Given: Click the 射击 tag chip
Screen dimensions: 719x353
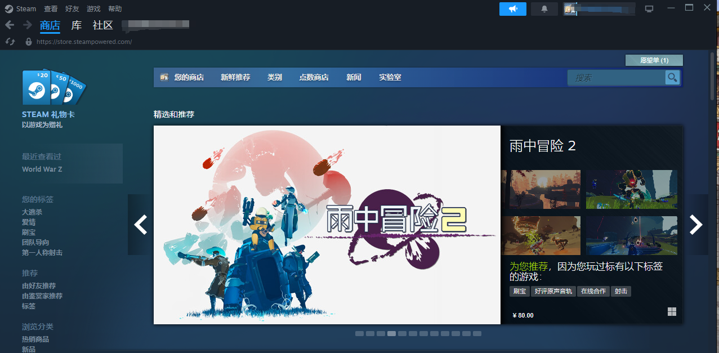Looking at the screenshot, I should click(621, 292).
